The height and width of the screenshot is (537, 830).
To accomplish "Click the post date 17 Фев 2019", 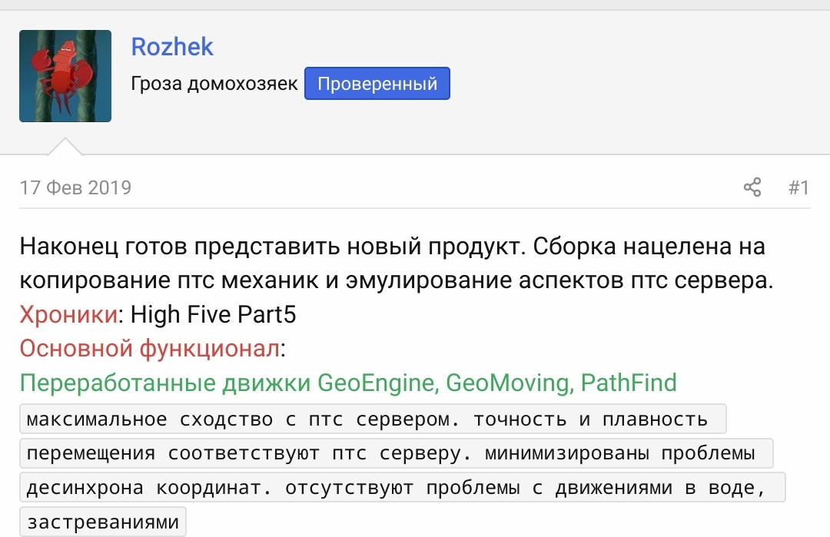I will (76, 187).
